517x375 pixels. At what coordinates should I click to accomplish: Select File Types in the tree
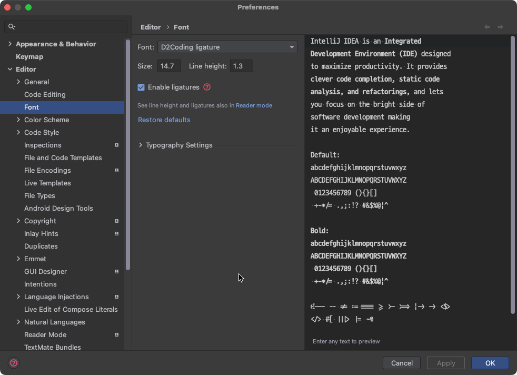point(39,195)
